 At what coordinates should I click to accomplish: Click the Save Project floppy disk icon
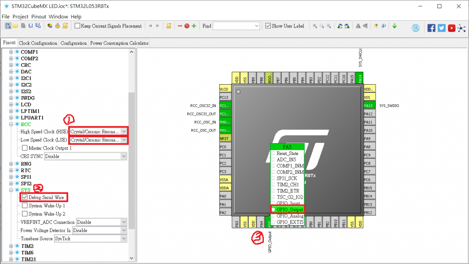[x=31, y=26]
